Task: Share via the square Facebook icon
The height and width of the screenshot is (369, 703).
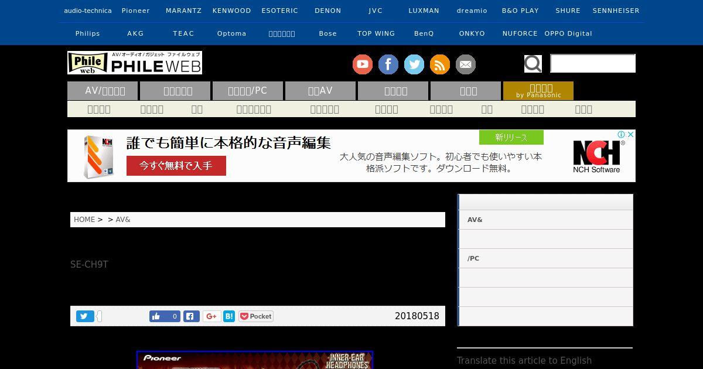Action: click(191, 316)
